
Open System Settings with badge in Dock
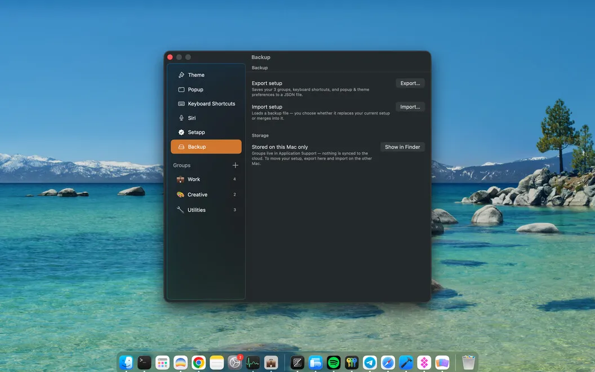coord(235,362)
